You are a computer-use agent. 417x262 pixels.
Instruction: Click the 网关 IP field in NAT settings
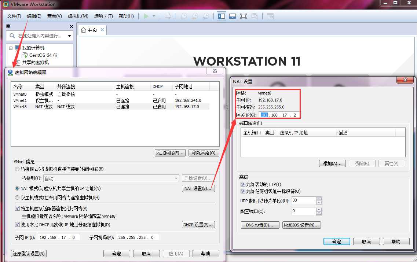pos(279,115)
